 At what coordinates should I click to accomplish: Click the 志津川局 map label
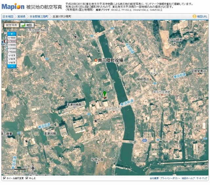click(x=50, y=133)
